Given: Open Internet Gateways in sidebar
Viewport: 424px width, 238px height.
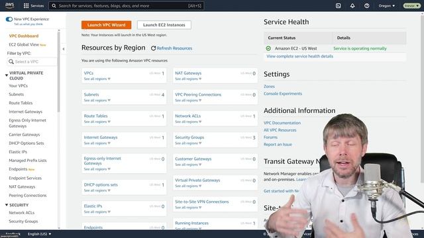Looking at the screenshot, I should [25, 112].
